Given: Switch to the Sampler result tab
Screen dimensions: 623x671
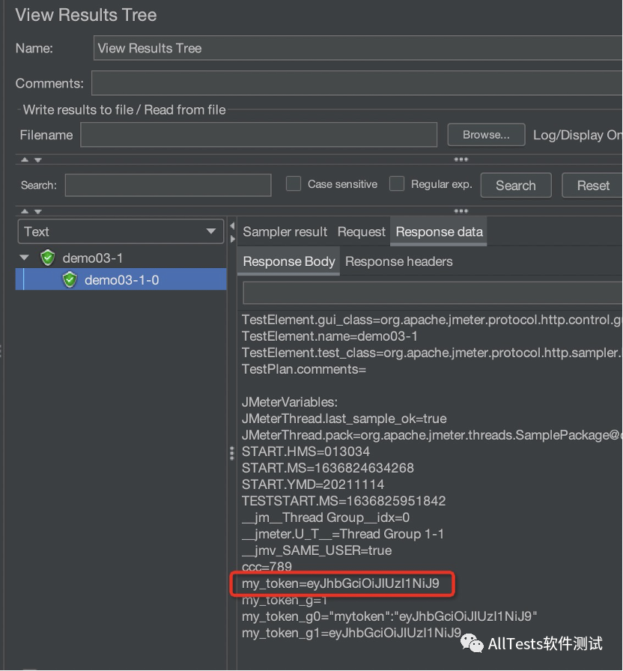Looking at the screenshot, I should tap(285, 231).
